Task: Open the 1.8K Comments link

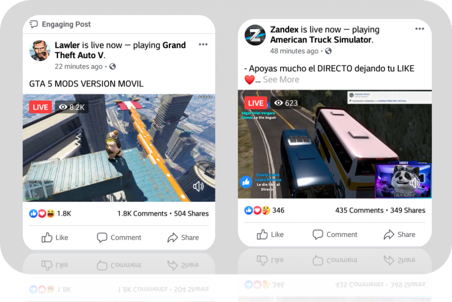Action: click(142, 214)
